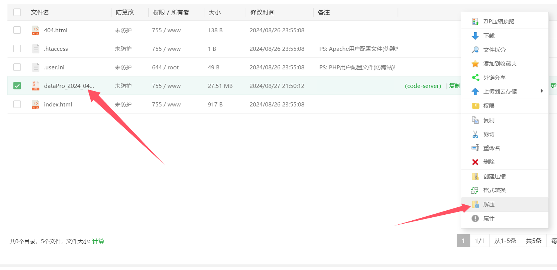
Task: Click the star icon for 添加到收藏夹
Action: pyautogui.click(x=475, y=64)
